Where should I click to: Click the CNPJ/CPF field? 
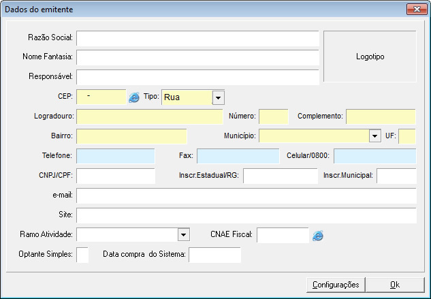[x=116, y=176]
